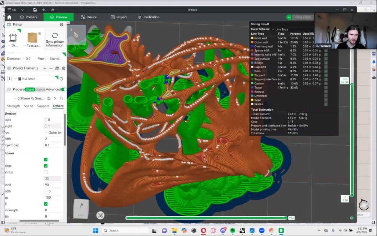
Task: Save the process preset icon
Action: tap(49, 98)
